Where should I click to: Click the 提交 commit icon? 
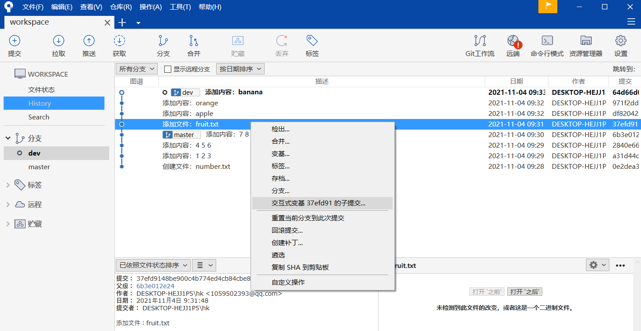tap(15, 45)
